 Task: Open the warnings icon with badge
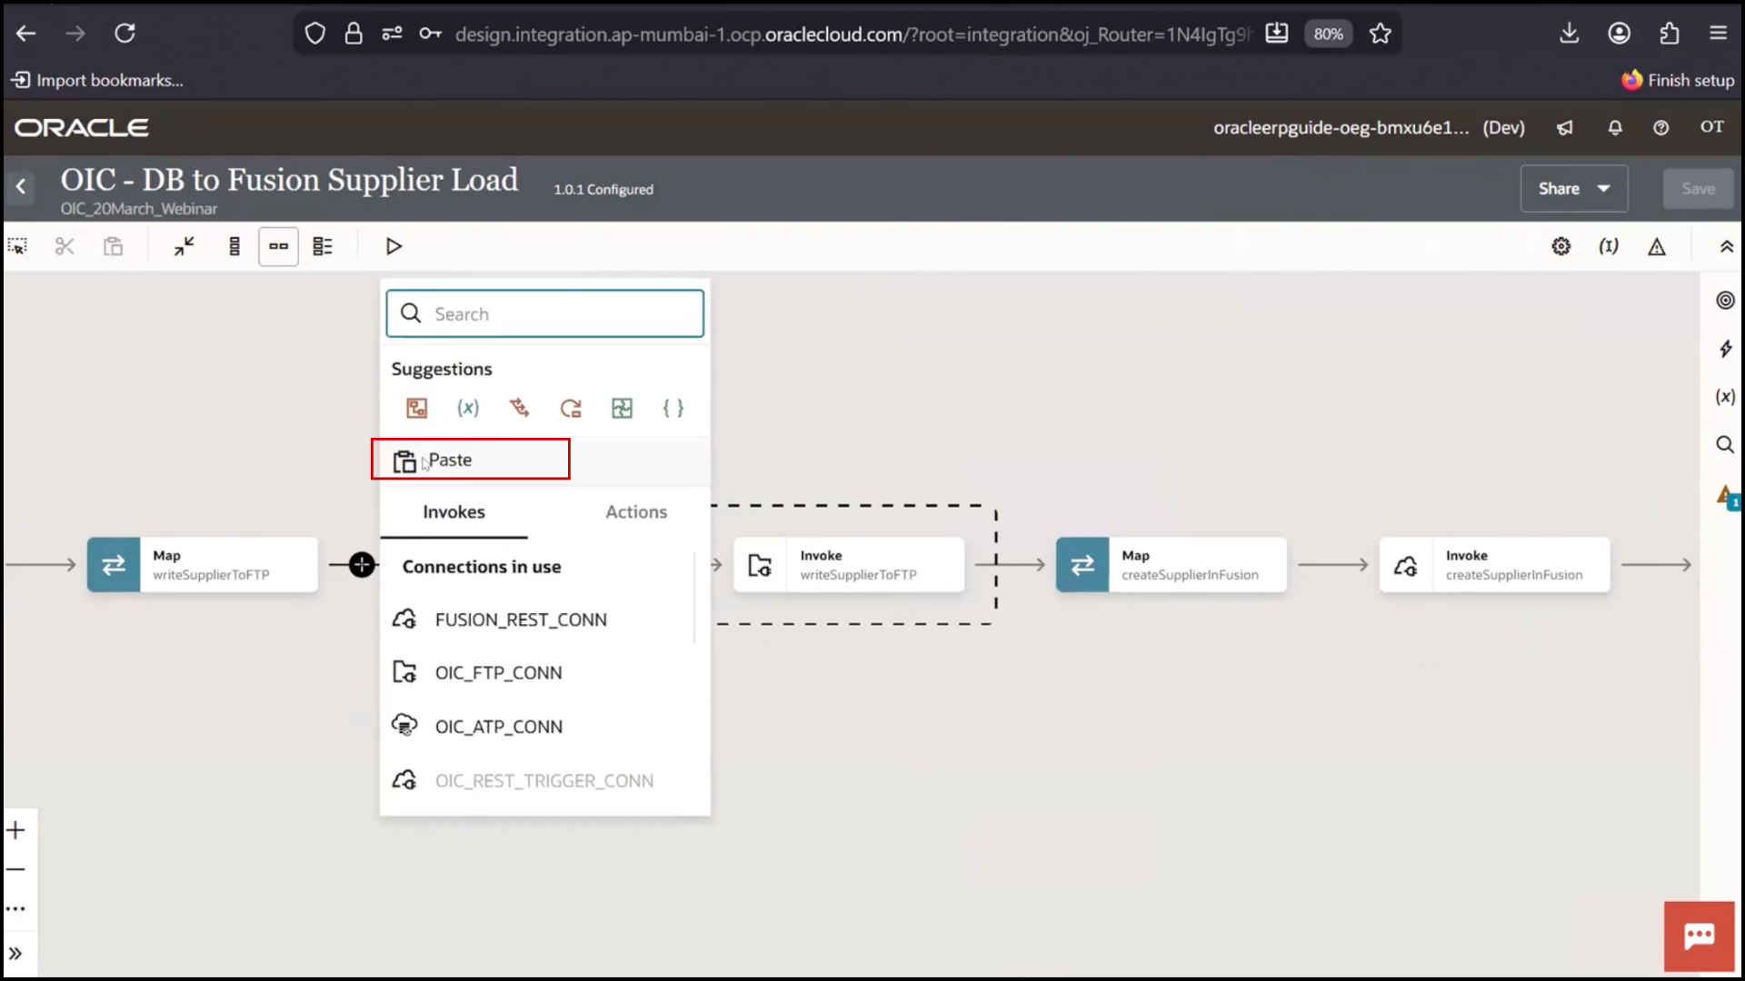pos(1727,496)
